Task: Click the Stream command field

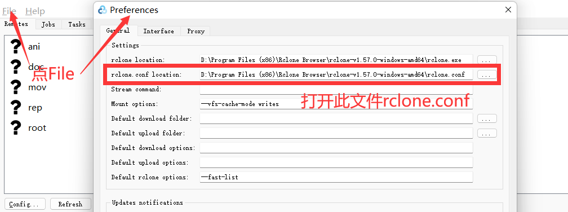Action: (x=336, y=89)
